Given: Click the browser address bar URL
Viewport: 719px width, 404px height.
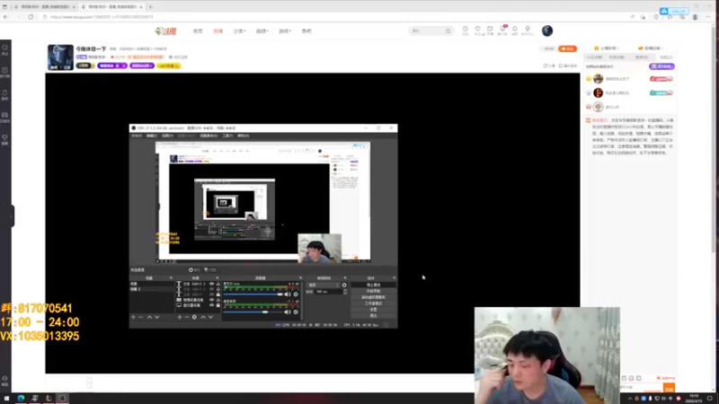Looking at the screenshot, I should [x=102, y=17].
